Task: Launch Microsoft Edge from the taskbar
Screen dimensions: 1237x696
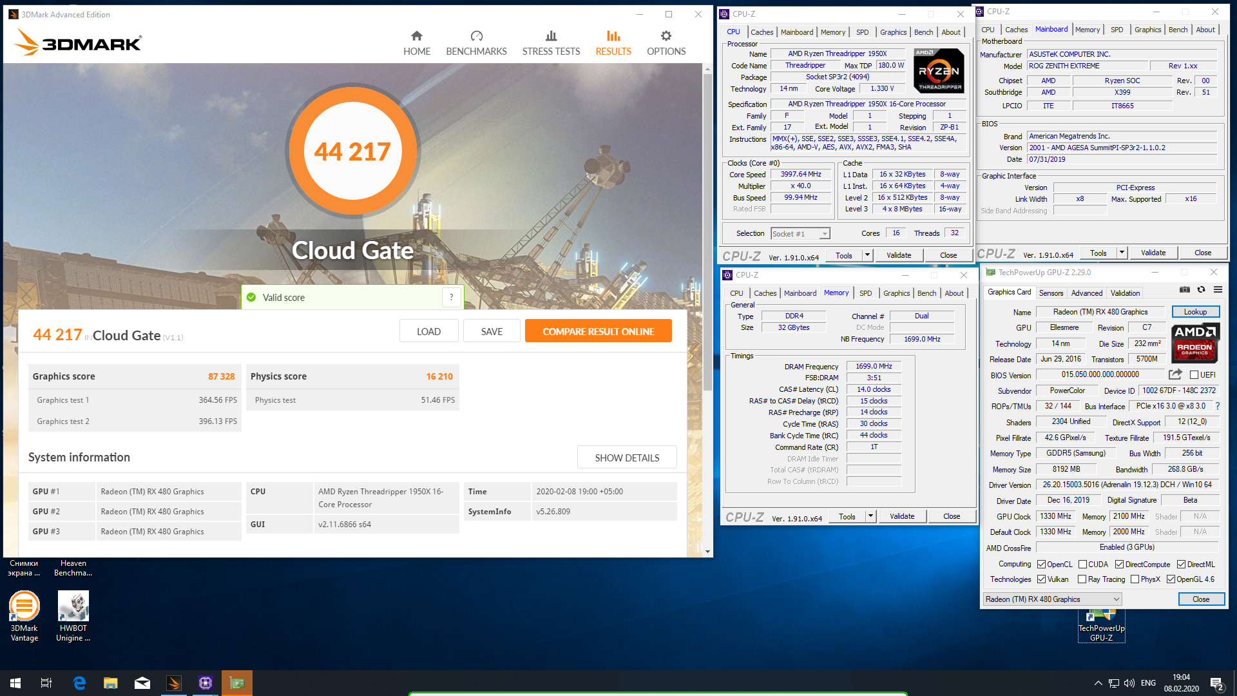Action: (79, 683)
